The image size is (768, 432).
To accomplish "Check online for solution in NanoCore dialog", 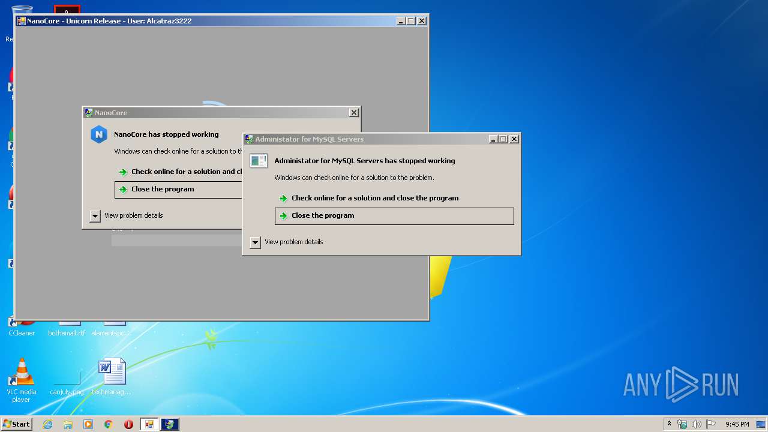I will click(179, 172).
